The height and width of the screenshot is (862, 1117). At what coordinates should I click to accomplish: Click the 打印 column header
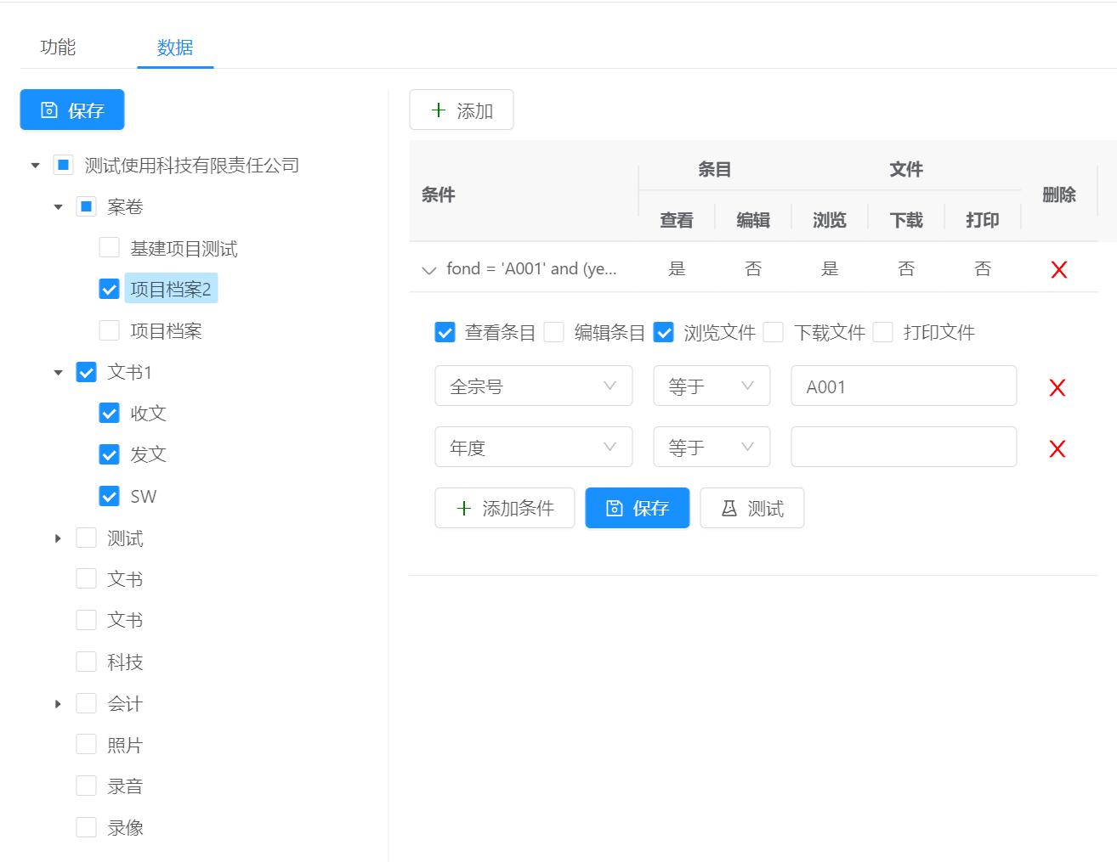click(x=982, y=220)
